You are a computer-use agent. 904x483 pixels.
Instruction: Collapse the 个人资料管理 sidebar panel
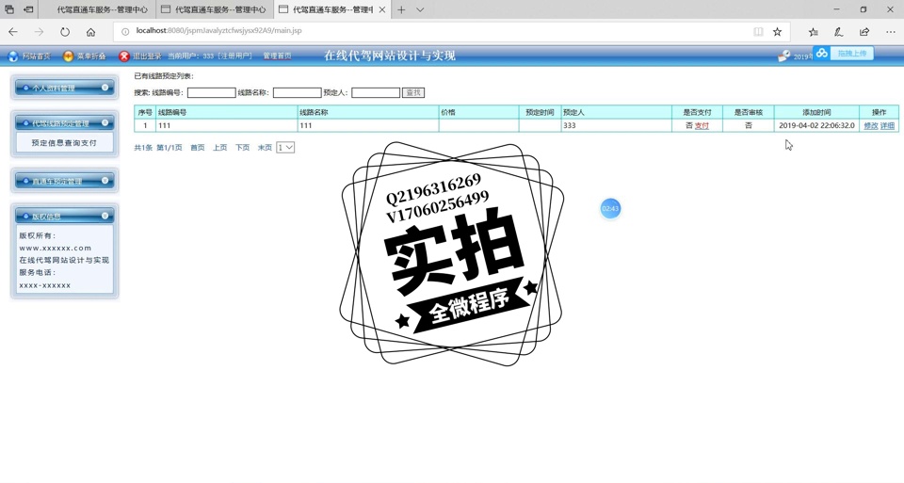tap(105, 88)
